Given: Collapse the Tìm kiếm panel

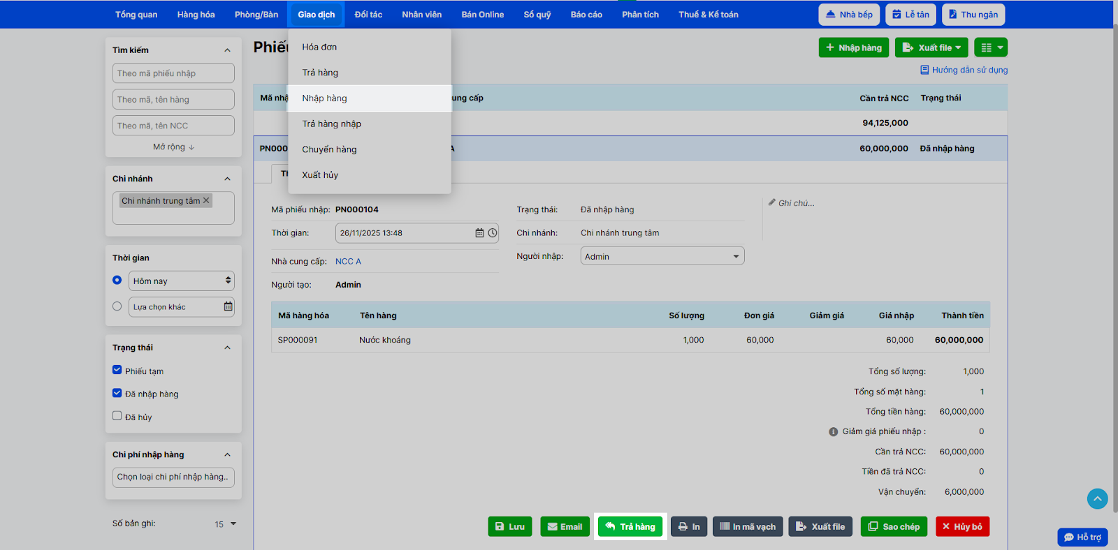Looking at the screenshot, I should [227, 50].
